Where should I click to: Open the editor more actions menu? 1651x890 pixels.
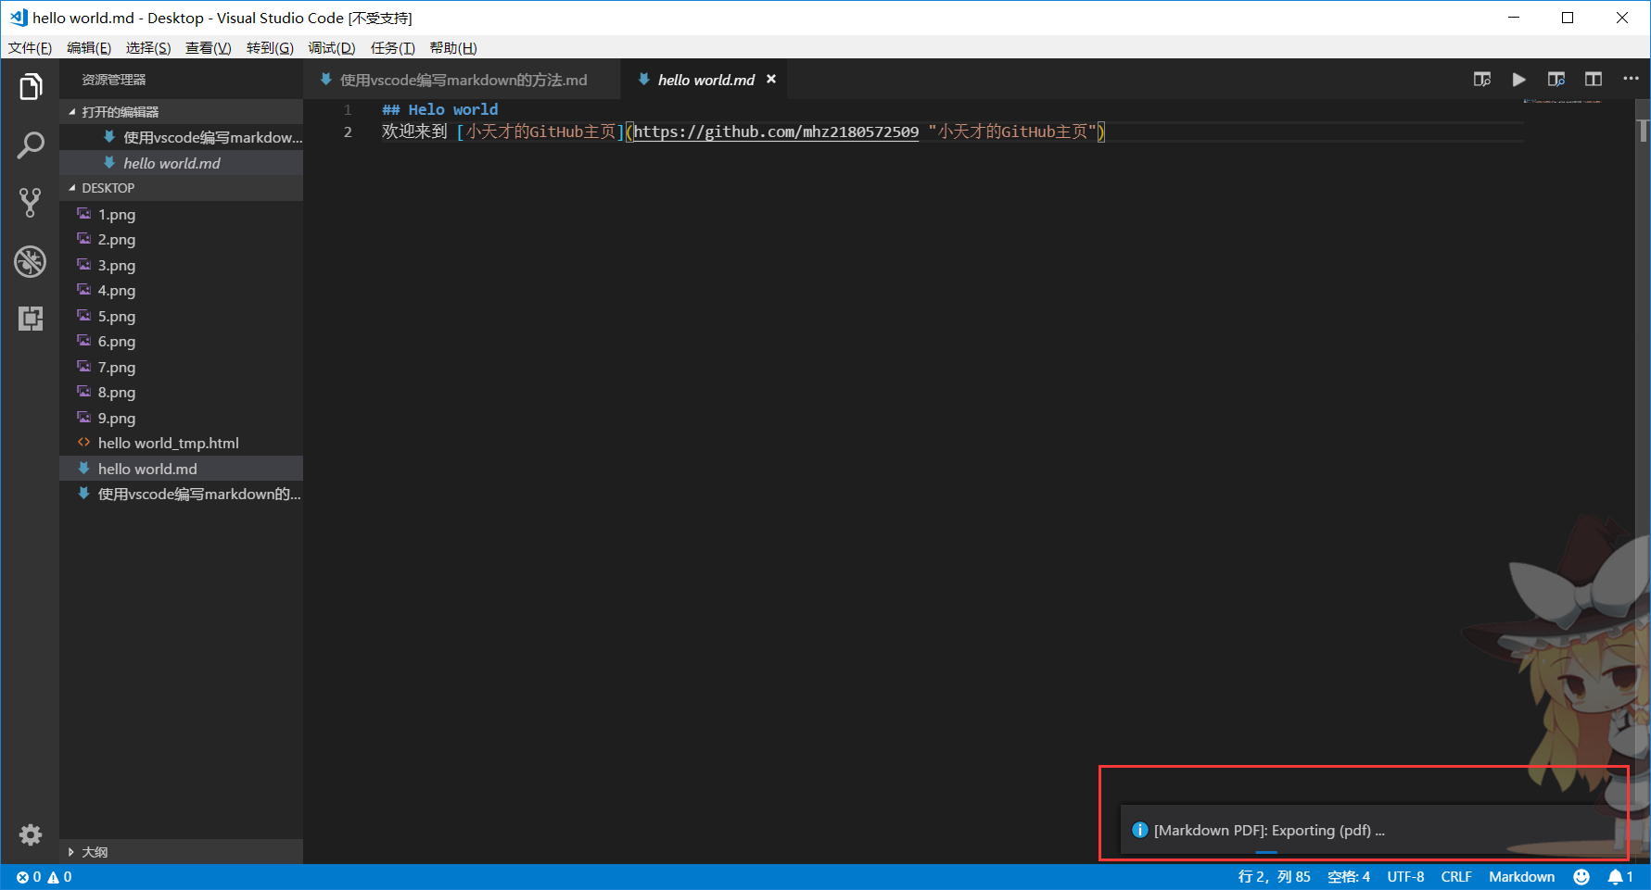[x=1631, y=80]
